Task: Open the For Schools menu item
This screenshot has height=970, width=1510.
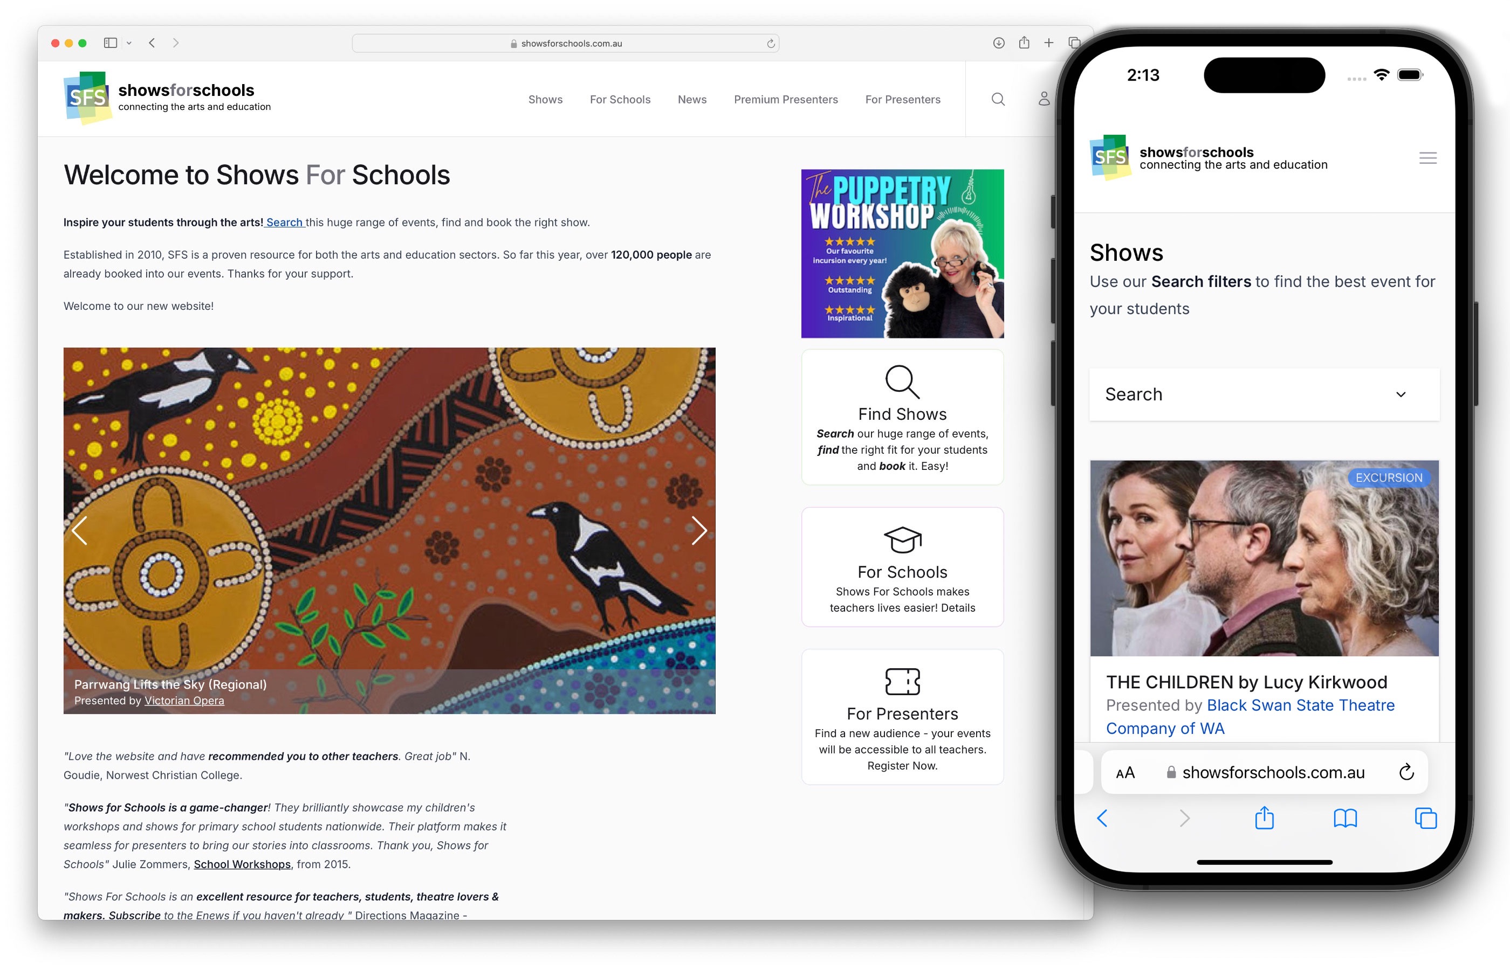Action: [x=620, y=100]
